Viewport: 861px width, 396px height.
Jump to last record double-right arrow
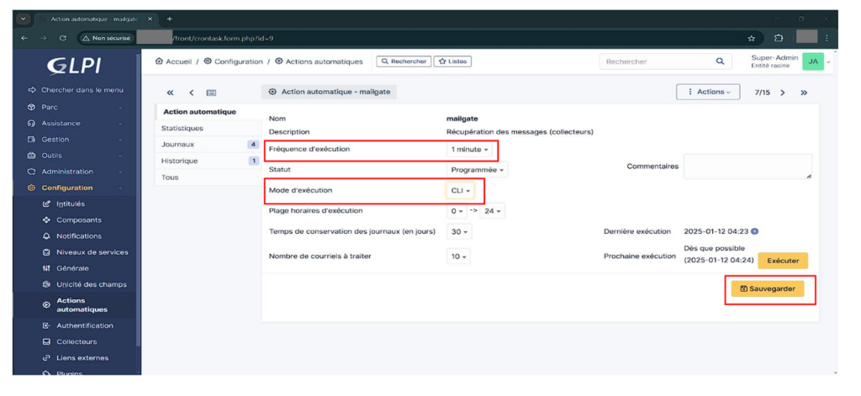tap(804, 92)
